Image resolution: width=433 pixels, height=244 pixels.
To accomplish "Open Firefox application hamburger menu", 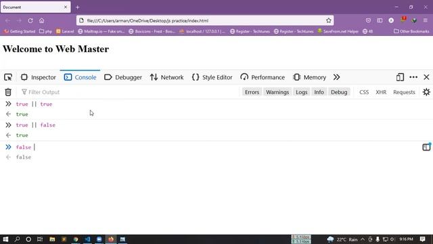I will (426, 20).
